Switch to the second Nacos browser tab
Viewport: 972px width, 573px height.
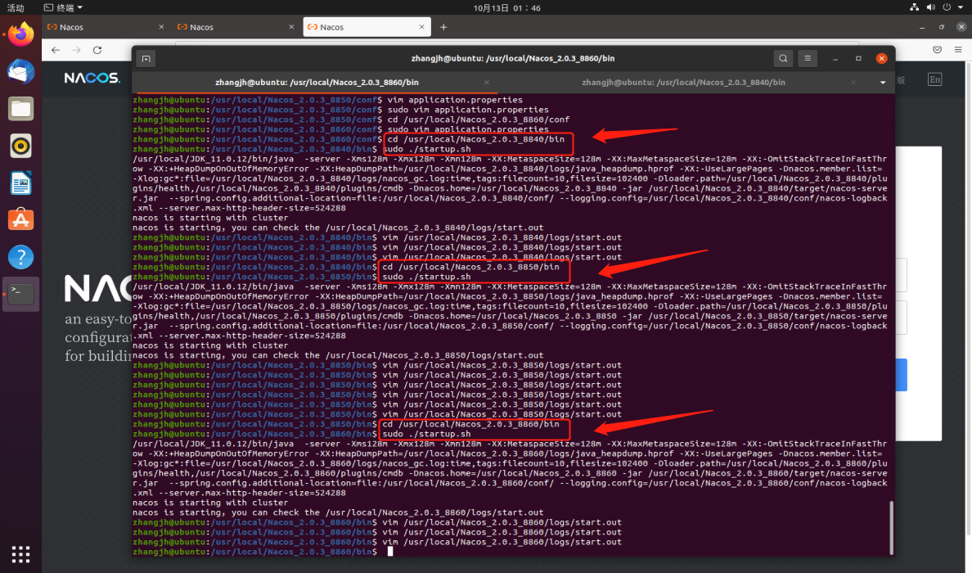click(x=236, y=27)
